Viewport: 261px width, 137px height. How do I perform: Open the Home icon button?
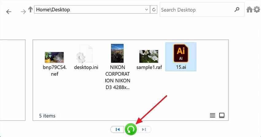click(249, 10)
